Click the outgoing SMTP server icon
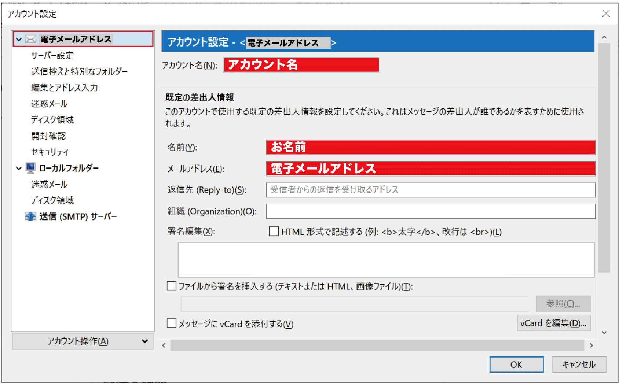The image size is (619, 385). [30, 216]
